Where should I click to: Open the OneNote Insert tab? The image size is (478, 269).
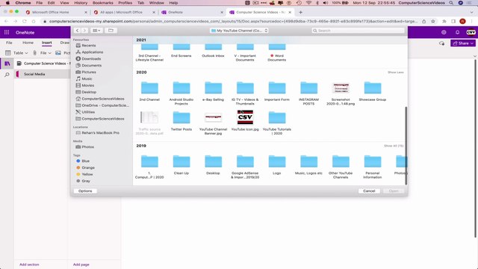tap(46, 43)
